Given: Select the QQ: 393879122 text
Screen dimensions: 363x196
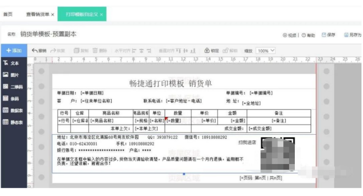Looking at the screenshot, I should click(x=163, y=137).
